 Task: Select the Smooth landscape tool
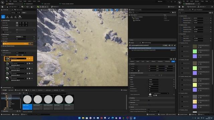(7, 17)
